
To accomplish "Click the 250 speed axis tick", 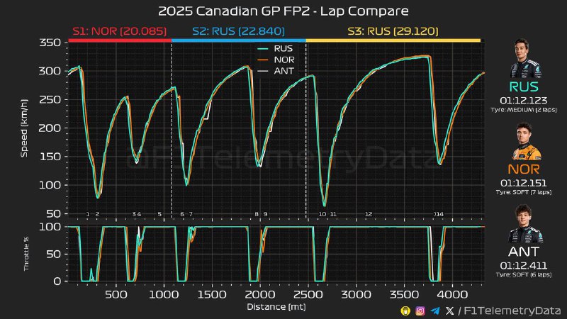I will click(50, 99).
